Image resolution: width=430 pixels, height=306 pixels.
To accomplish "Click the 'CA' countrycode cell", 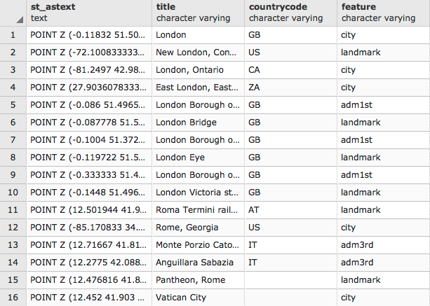I will 290,69.
